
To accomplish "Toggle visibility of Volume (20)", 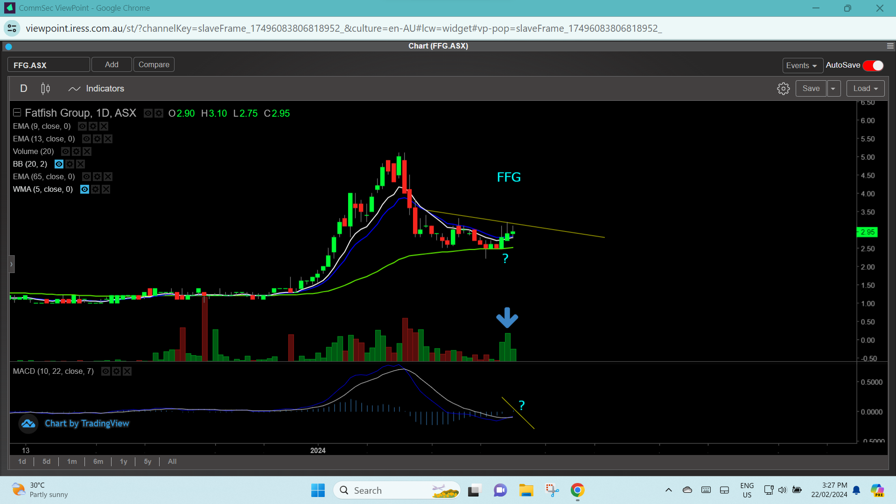I will tap(65, 152).
